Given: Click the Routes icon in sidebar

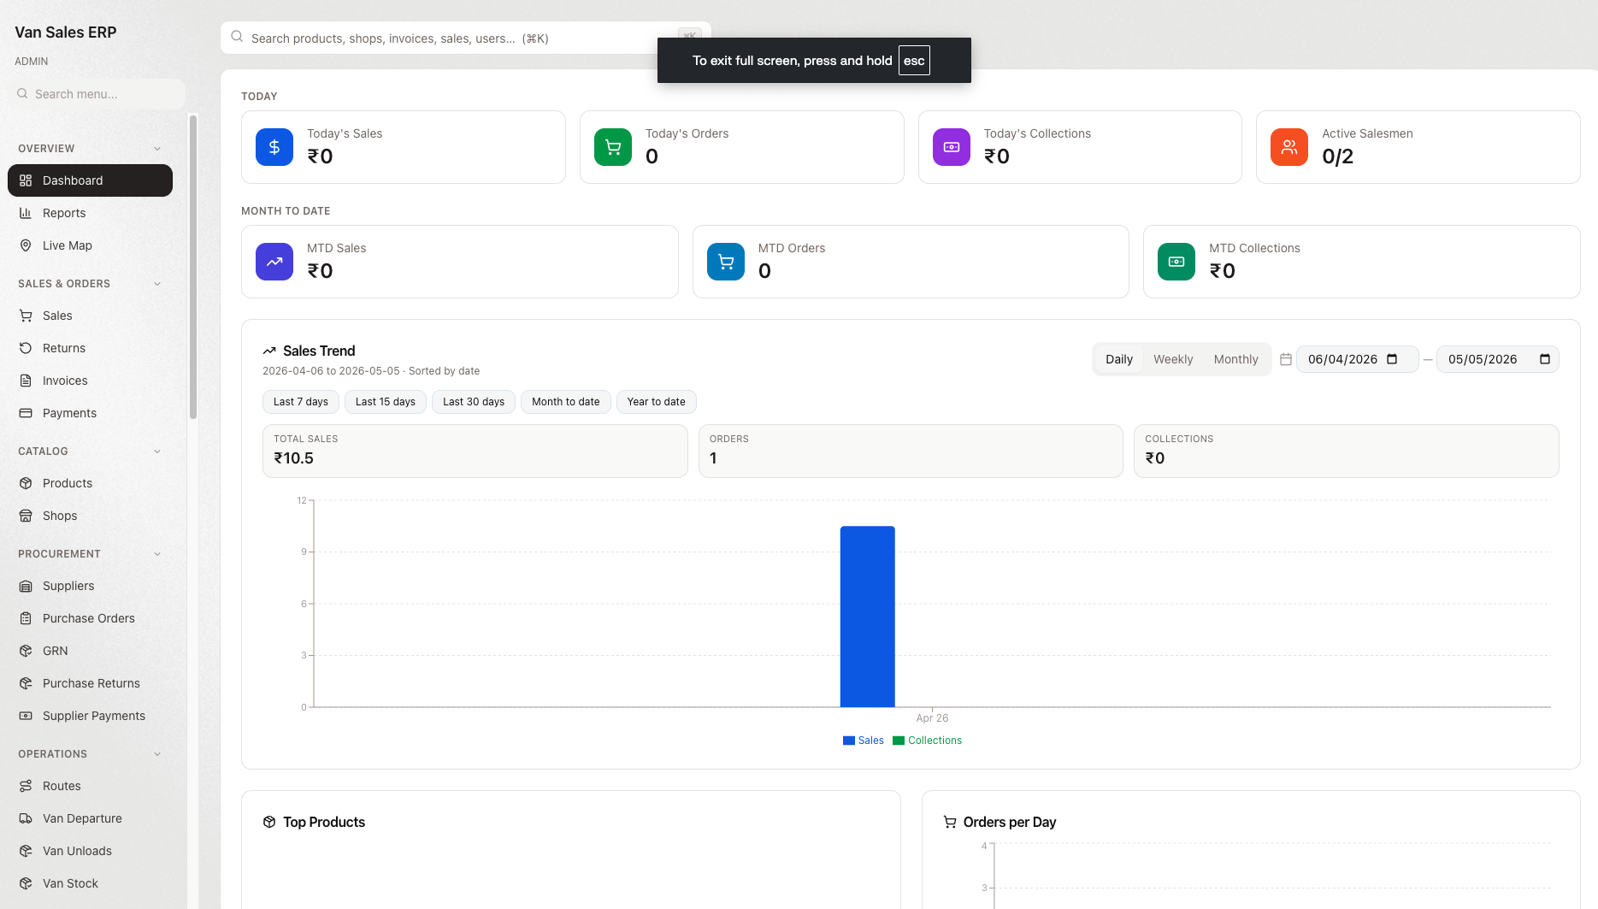Looking at the screenshot, I should click(x=26, y=786).
